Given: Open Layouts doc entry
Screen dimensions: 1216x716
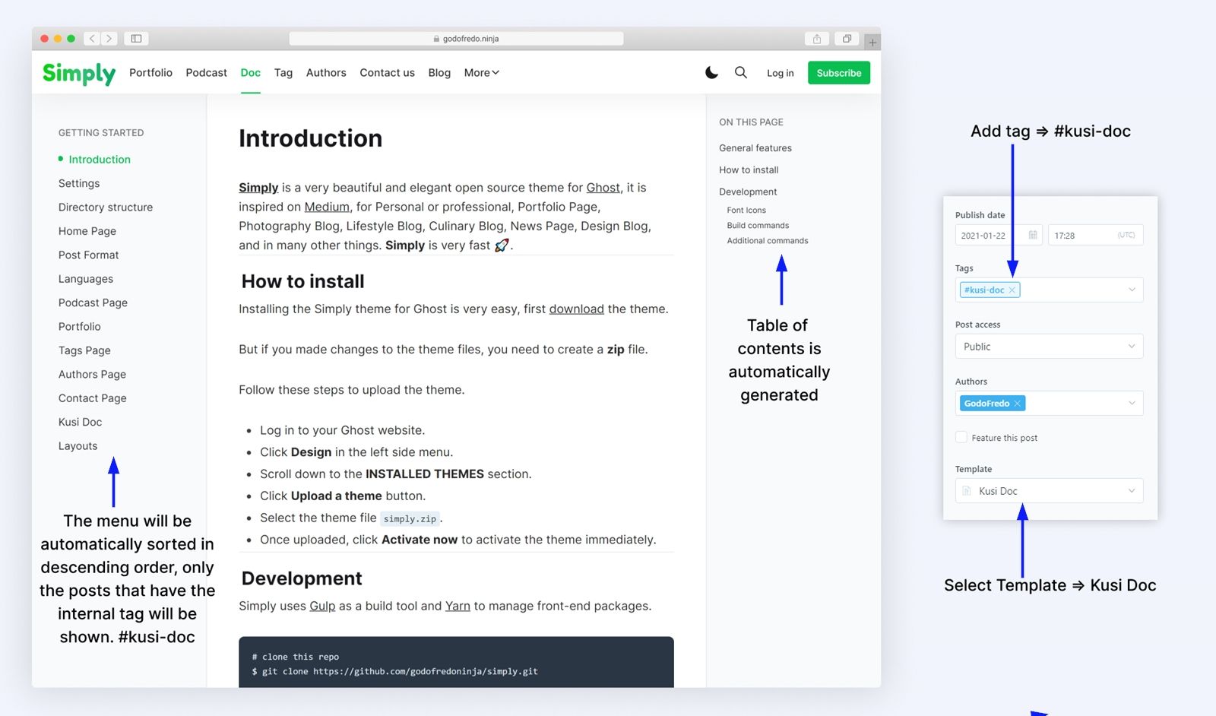Looking at the screenshot, I should (78, 446).
